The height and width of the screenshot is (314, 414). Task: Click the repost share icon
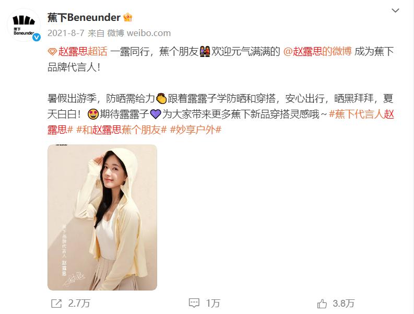56,304
